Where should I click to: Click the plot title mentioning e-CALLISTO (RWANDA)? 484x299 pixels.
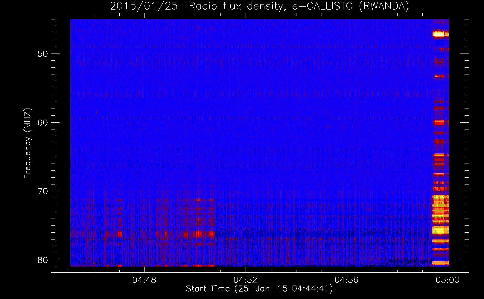(x=259, y=6)
